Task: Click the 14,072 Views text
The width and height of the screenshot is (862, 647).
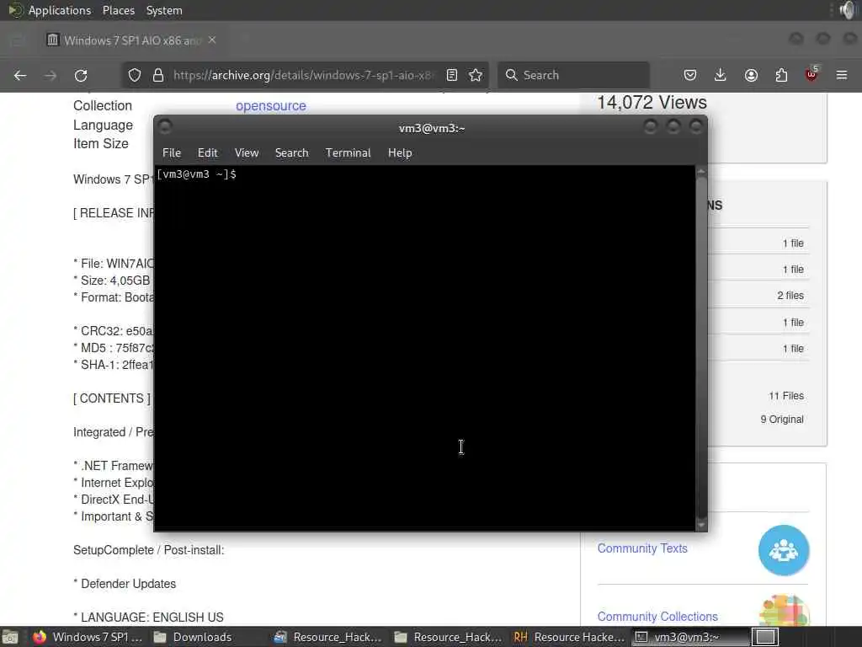Action: [x=652, y=102]
